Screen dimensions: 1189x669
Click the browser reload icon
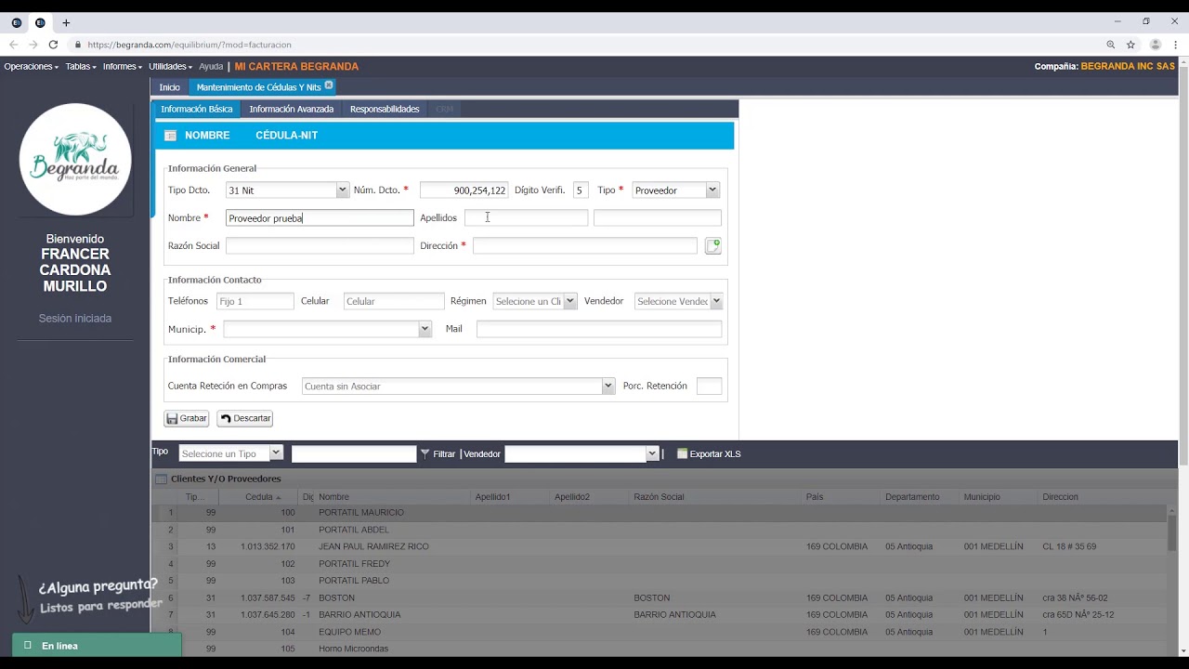pyautogui.click(x=53, y=45)
